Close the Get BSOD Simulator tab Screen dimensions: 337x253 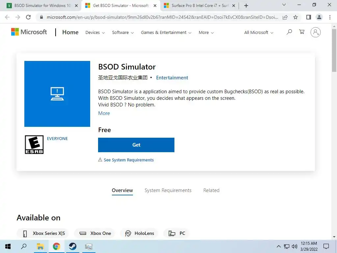[155, 6]
